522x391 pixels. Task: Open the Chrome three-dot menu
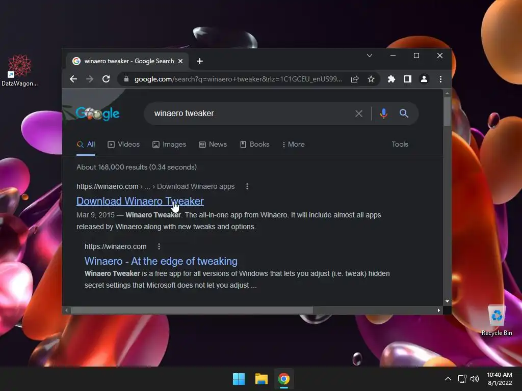440,79
